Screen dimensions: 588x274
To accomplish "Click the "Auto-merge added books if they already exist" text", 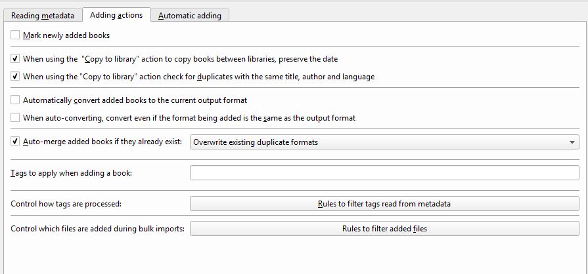I will [x=102, y=142].
